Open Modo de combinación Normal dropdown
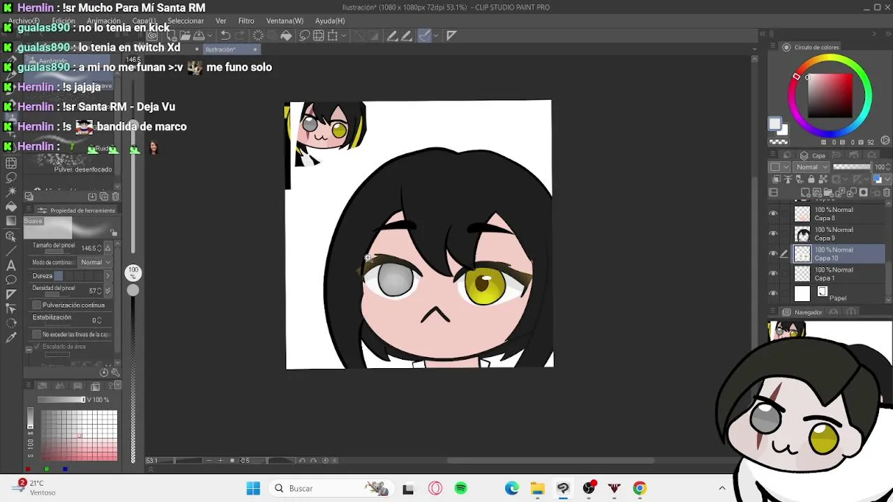 coord(95,262)
